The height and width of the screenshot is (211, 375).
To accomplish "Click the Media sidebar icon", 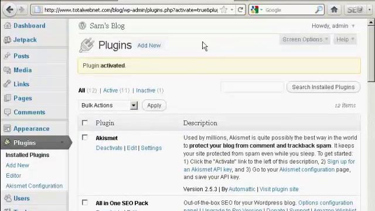I will click(8, 70).
